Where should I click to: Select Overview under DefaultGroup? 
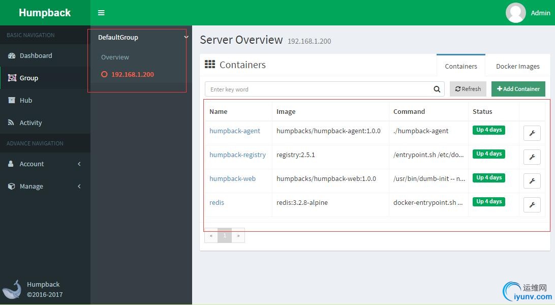point(115,57)
